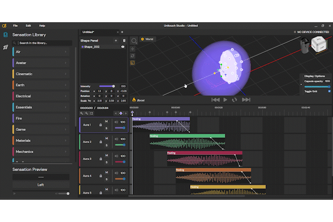Screen dimensions: 333x222
Task: Skip to the end of playback
Action: click(246, 99)
